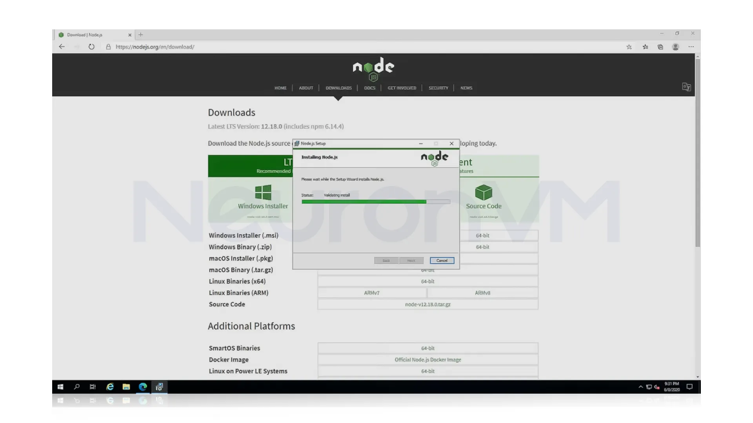Add this page to favorites star
Image resolution: width=753 pixels, height=423 pixels.
629,47
